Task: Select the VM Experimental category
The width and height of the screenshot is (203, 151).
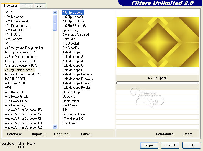Action: [17, 21]
